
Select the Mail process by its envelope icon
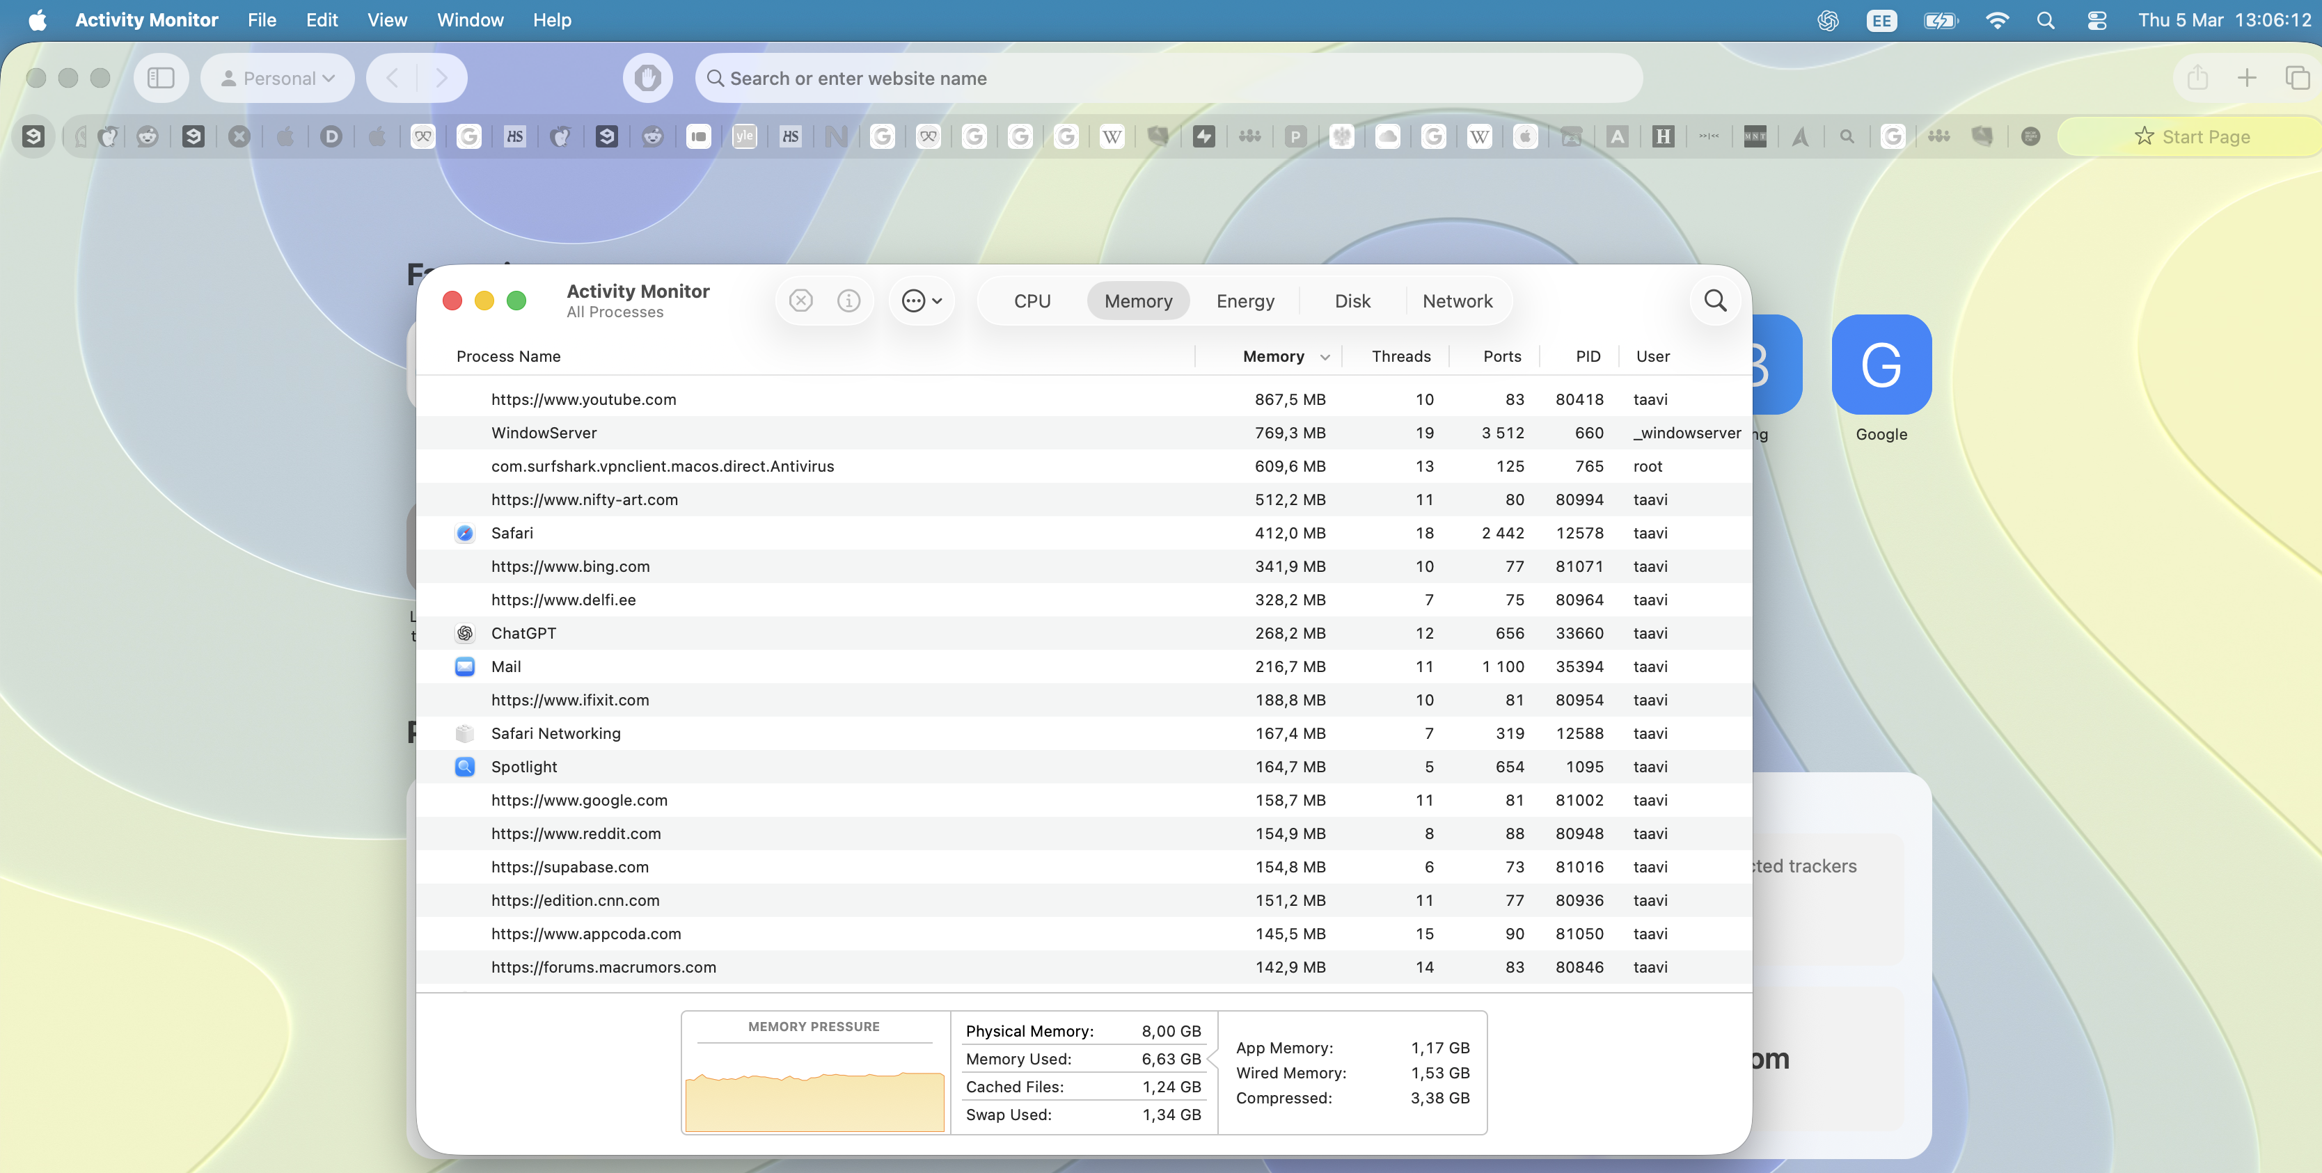[x=465, y=667]
